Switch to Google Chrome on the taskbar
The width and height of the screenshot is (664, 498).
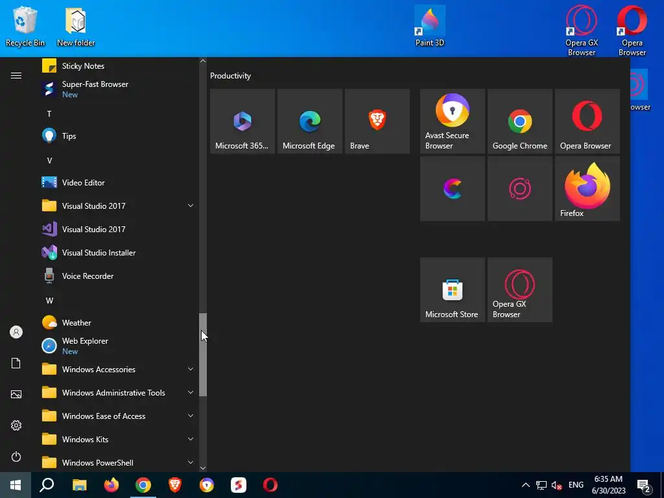click(x=143, y=485)
